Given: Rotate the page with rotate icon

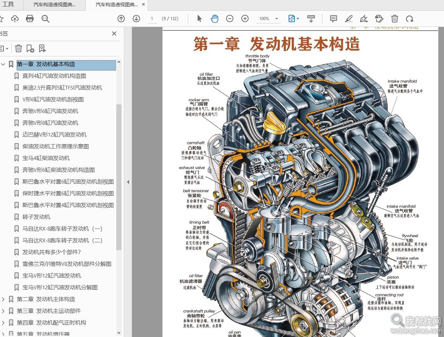Looking at the screenshot, I should coord(410,19).
